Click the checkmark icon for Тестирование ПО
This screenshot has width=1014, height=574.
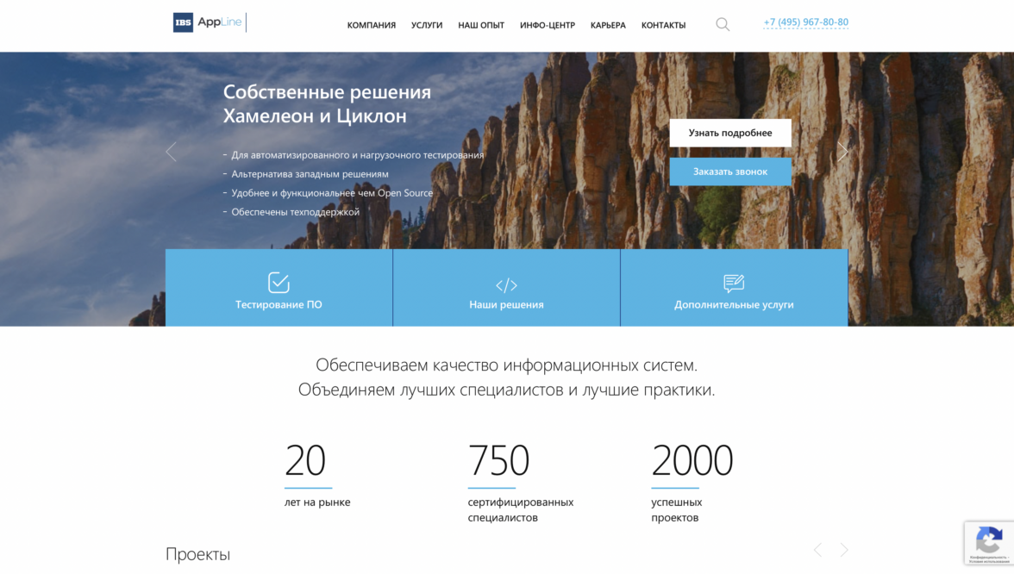pyautogui.click(x=279, y=283)
